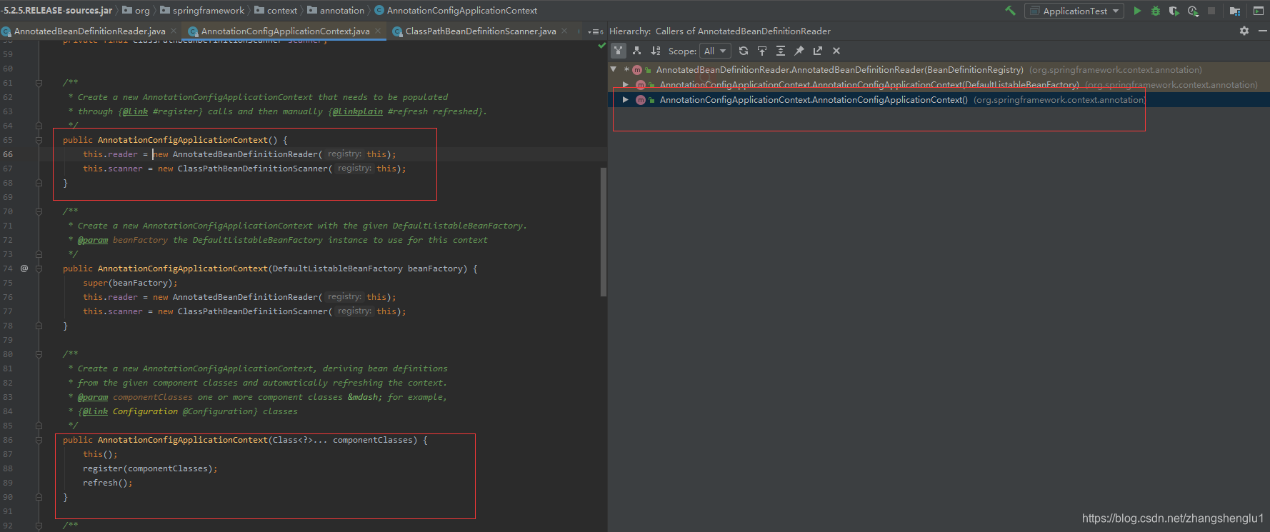Fold the constructor at line 86
Screen dimensions: 1270x532
[x=39, y=440]
